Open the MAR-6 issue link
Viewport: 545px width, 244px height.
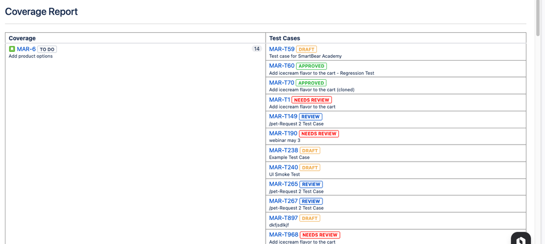pyautogui.click(x=26, y=49)
